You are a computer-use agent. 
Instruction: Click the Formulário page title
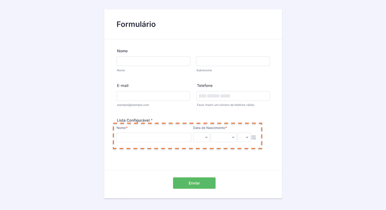(x=136, y=24)
